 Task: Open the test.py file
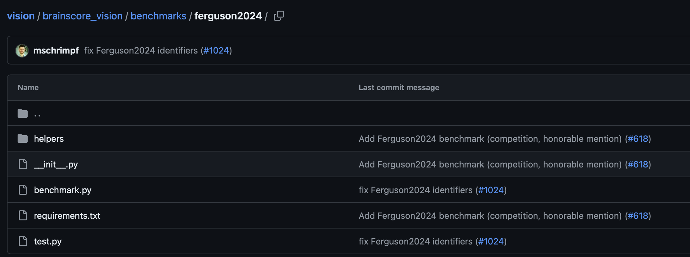pyautogui.click(x=47, y=241)
